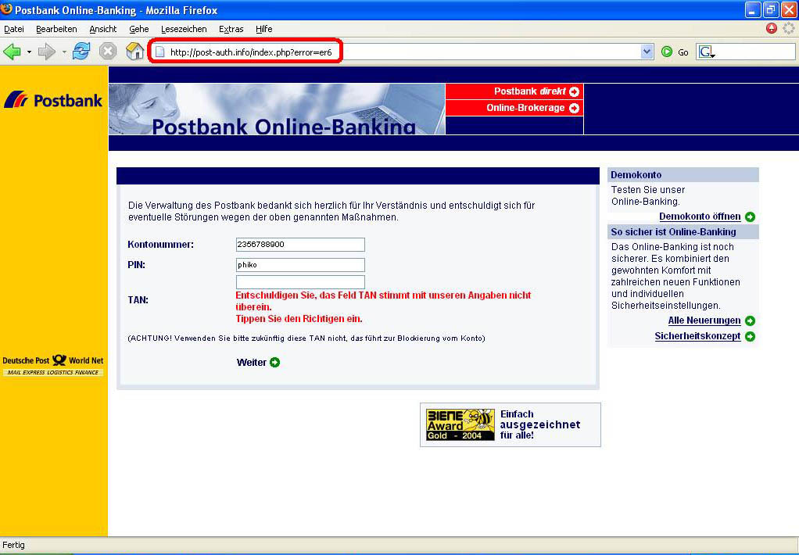Click the URL text in the address bar

(251, 52)
